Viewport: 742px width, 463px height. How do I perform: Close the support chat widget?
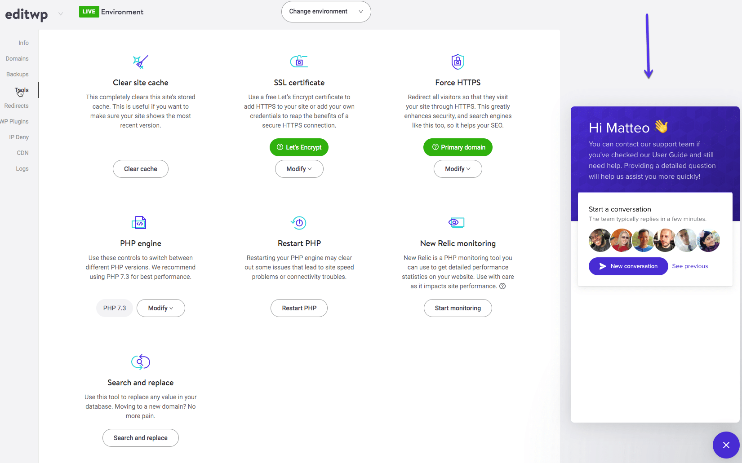[x=726, y=445]
